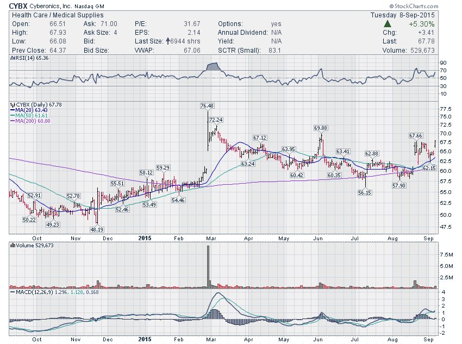Click the 63.41 price label

[343, 152]
